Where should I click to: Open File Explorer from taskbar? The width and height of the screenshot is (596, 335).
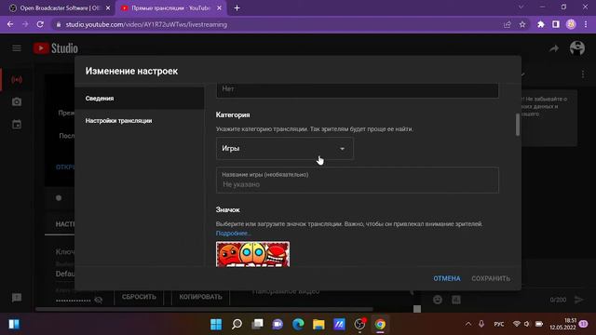tap(318, 324)
